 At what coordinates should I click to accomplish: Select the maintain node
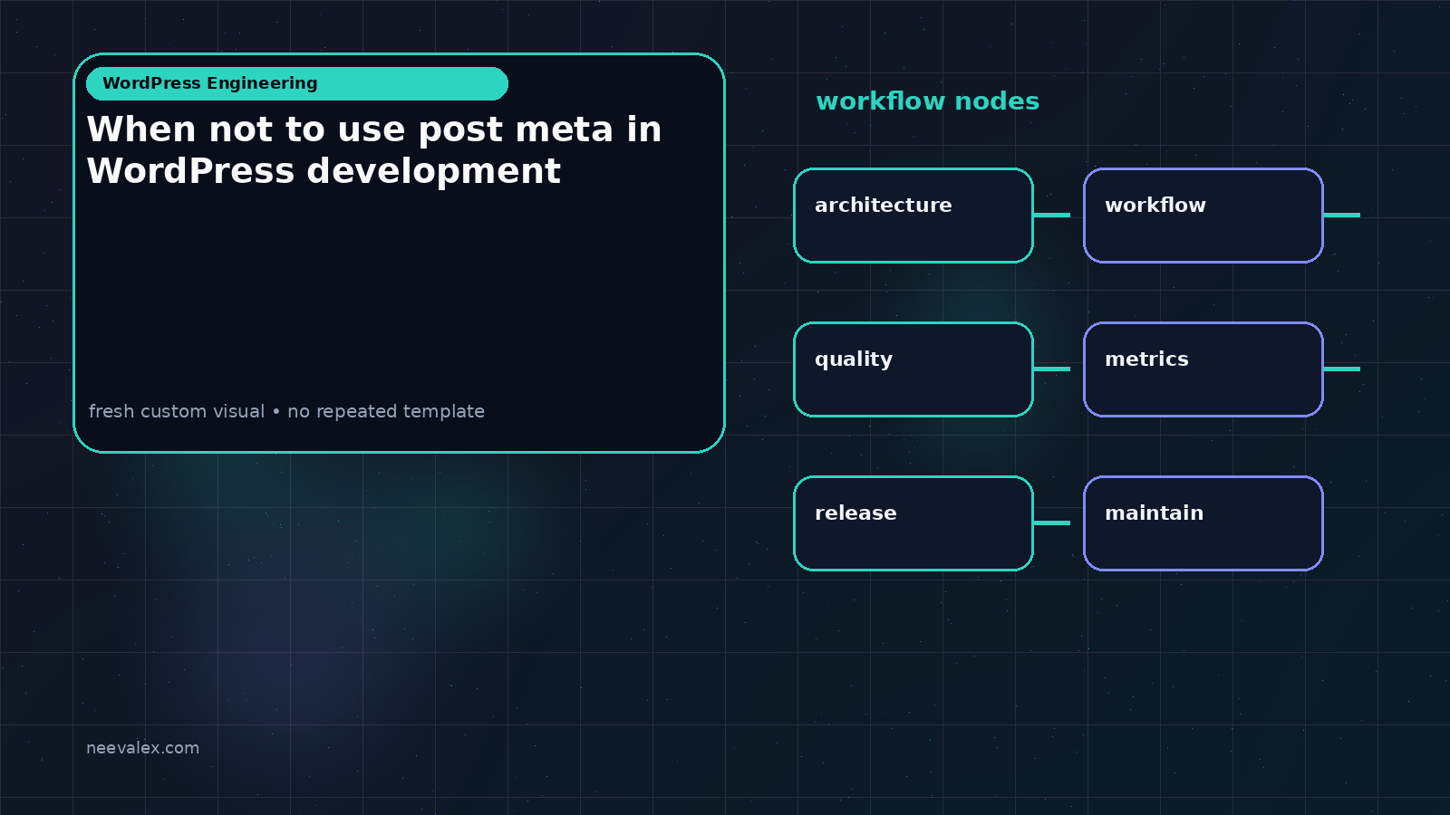(x=1203, y=523)
